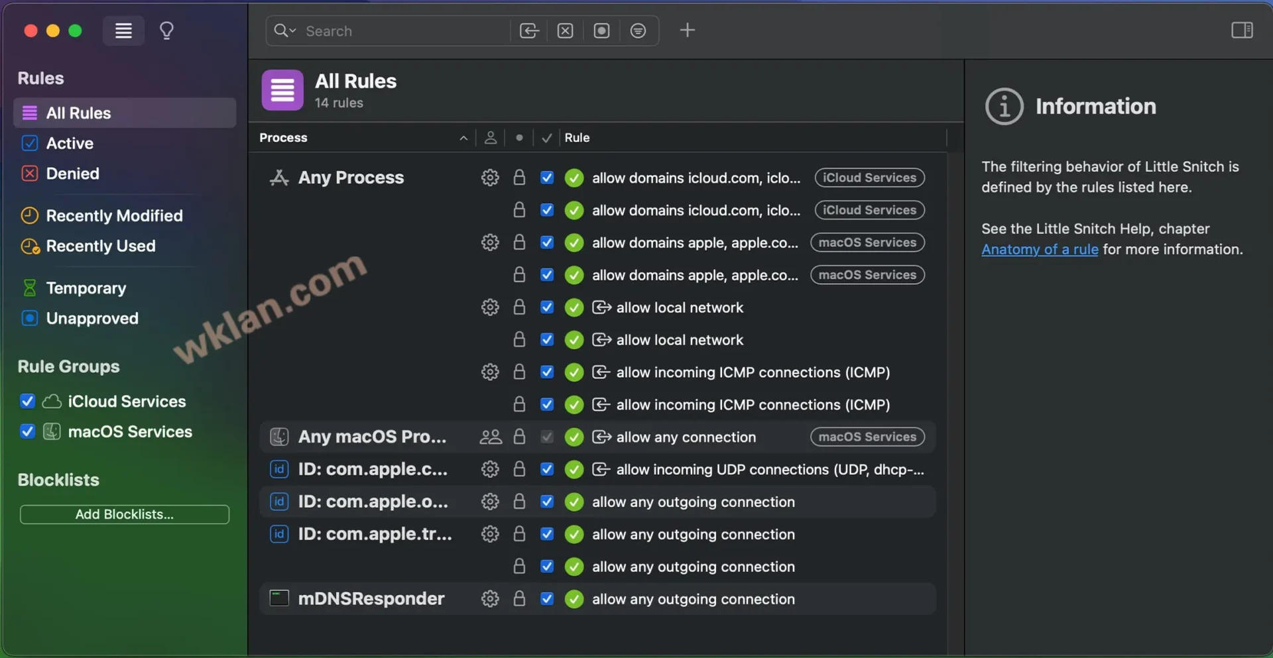This screenshot has height=658, width=1273.
Task: Click gear icon on Any Process row
Action: pos(490,178)
